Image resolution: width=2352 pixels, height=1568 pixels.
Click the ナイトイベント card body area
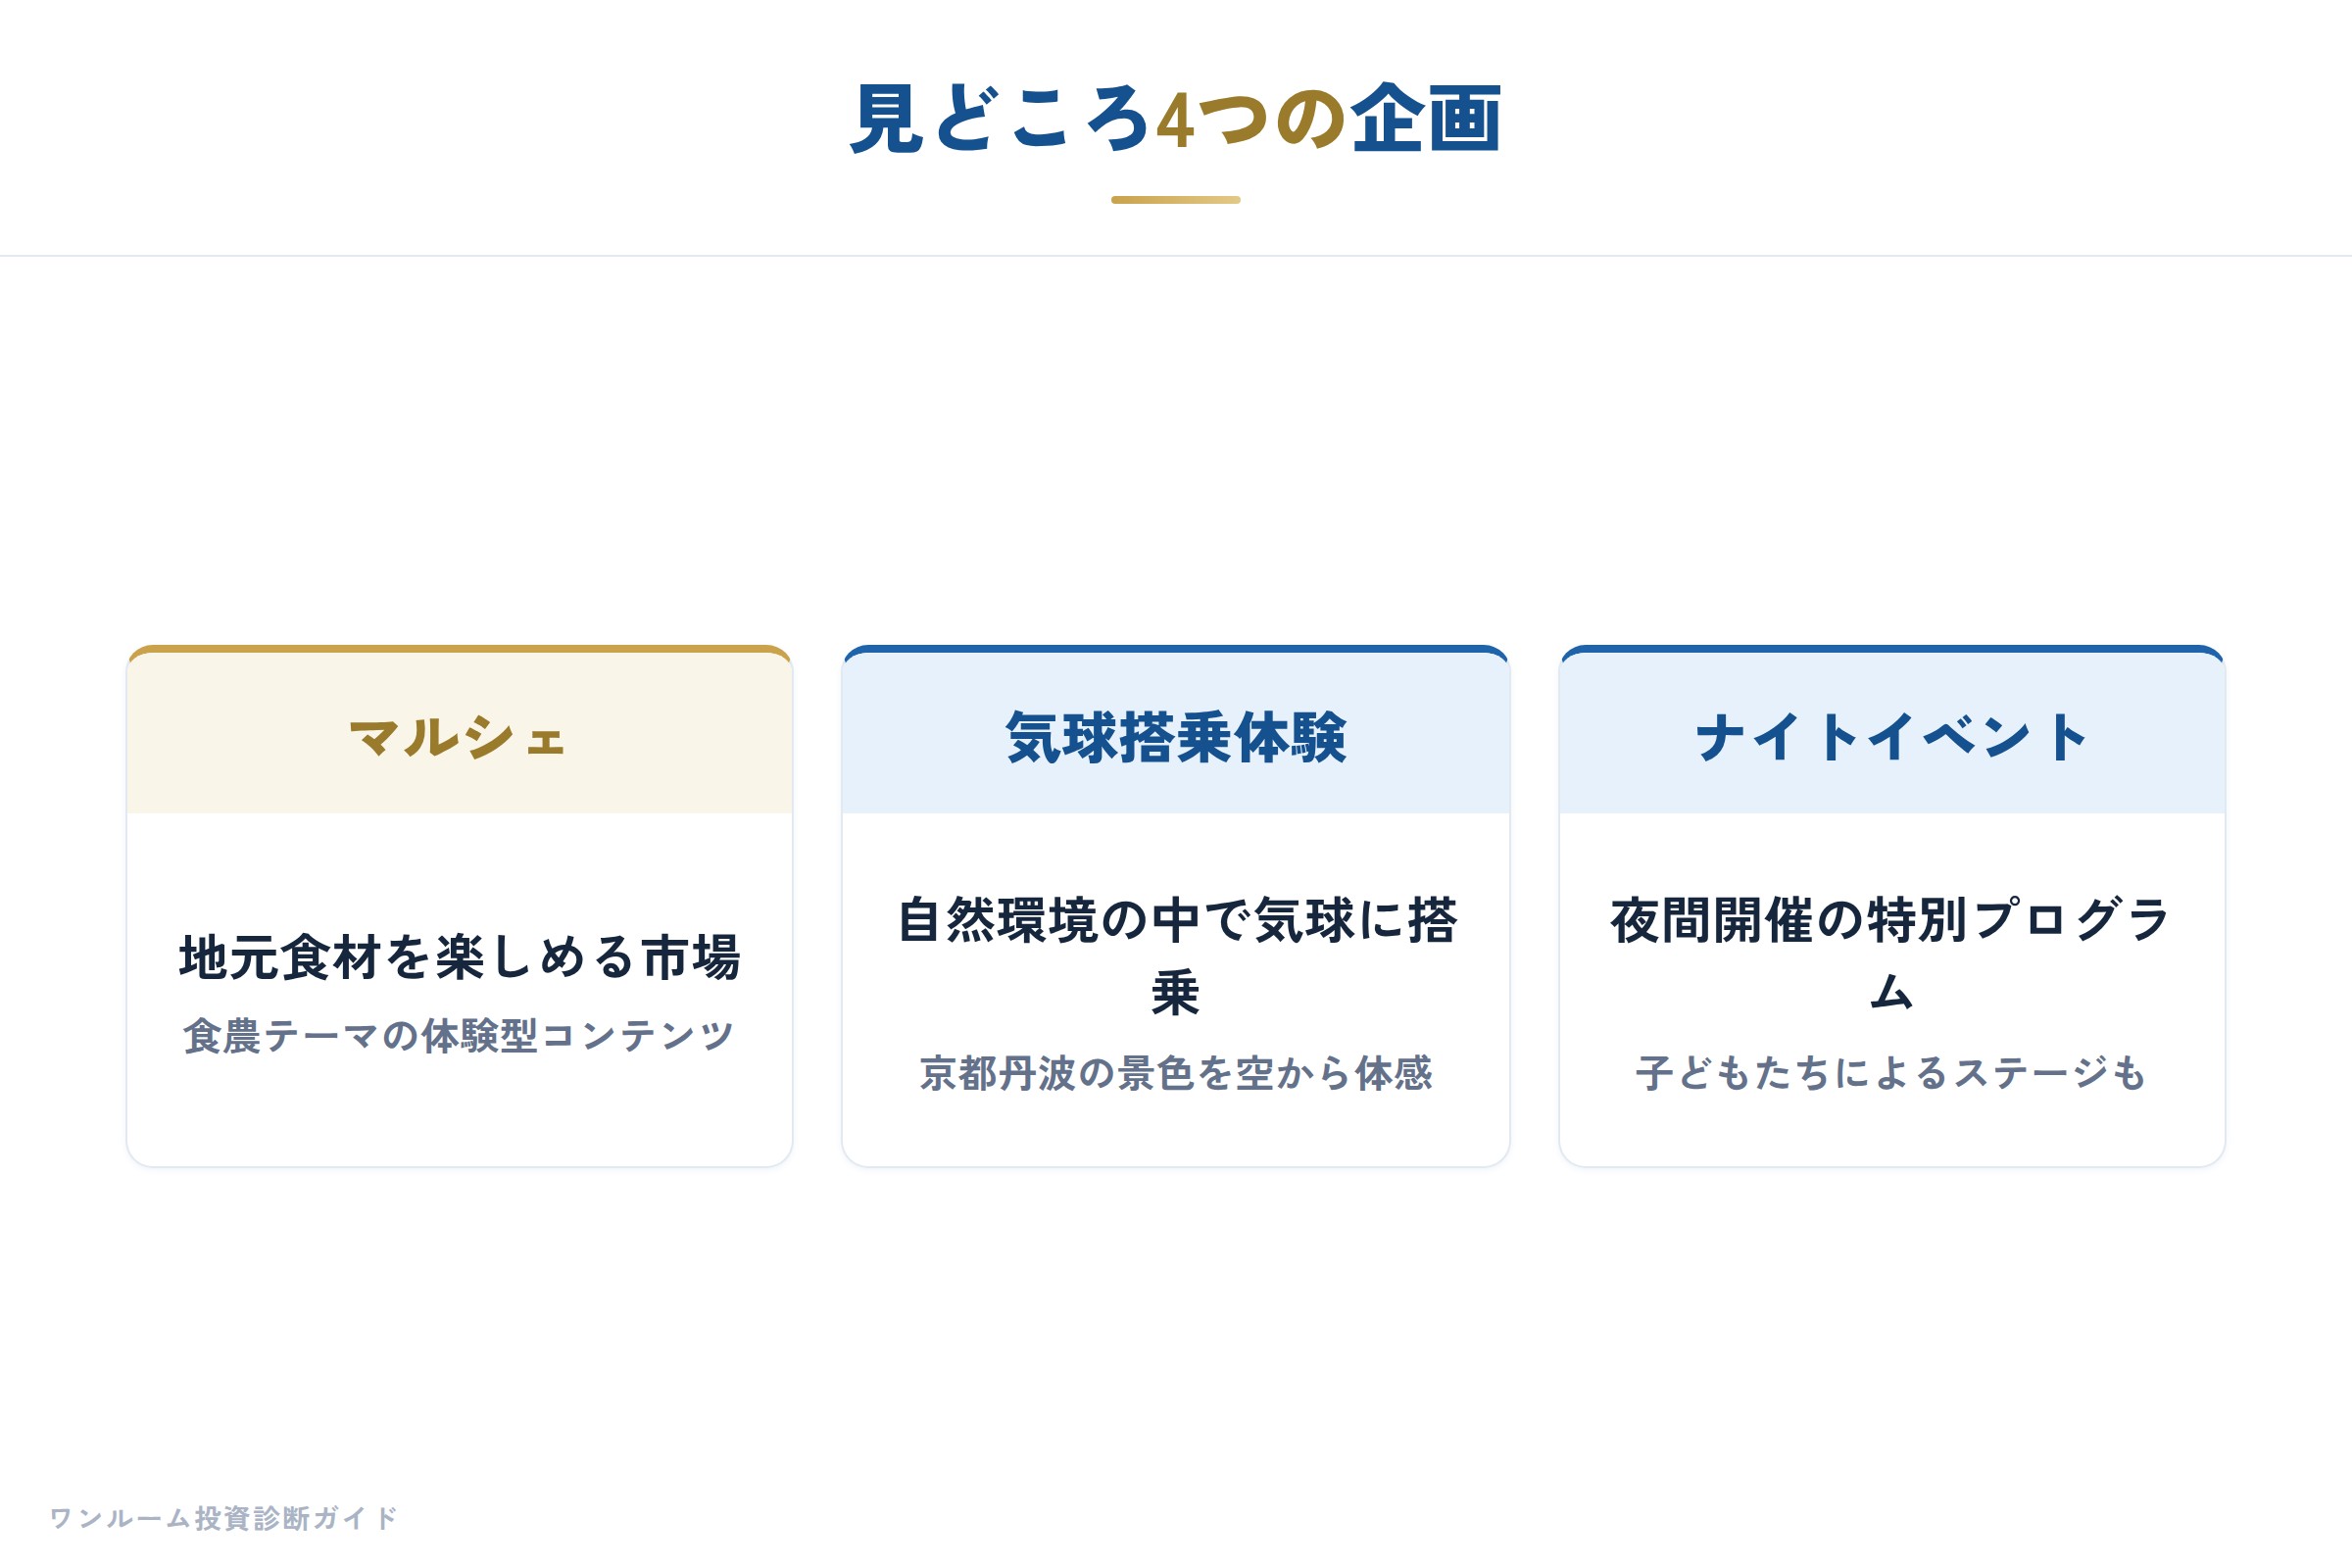[x=1892, y=989]
